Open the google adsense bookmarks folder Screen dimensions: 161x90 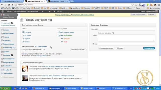coord(74,8)
